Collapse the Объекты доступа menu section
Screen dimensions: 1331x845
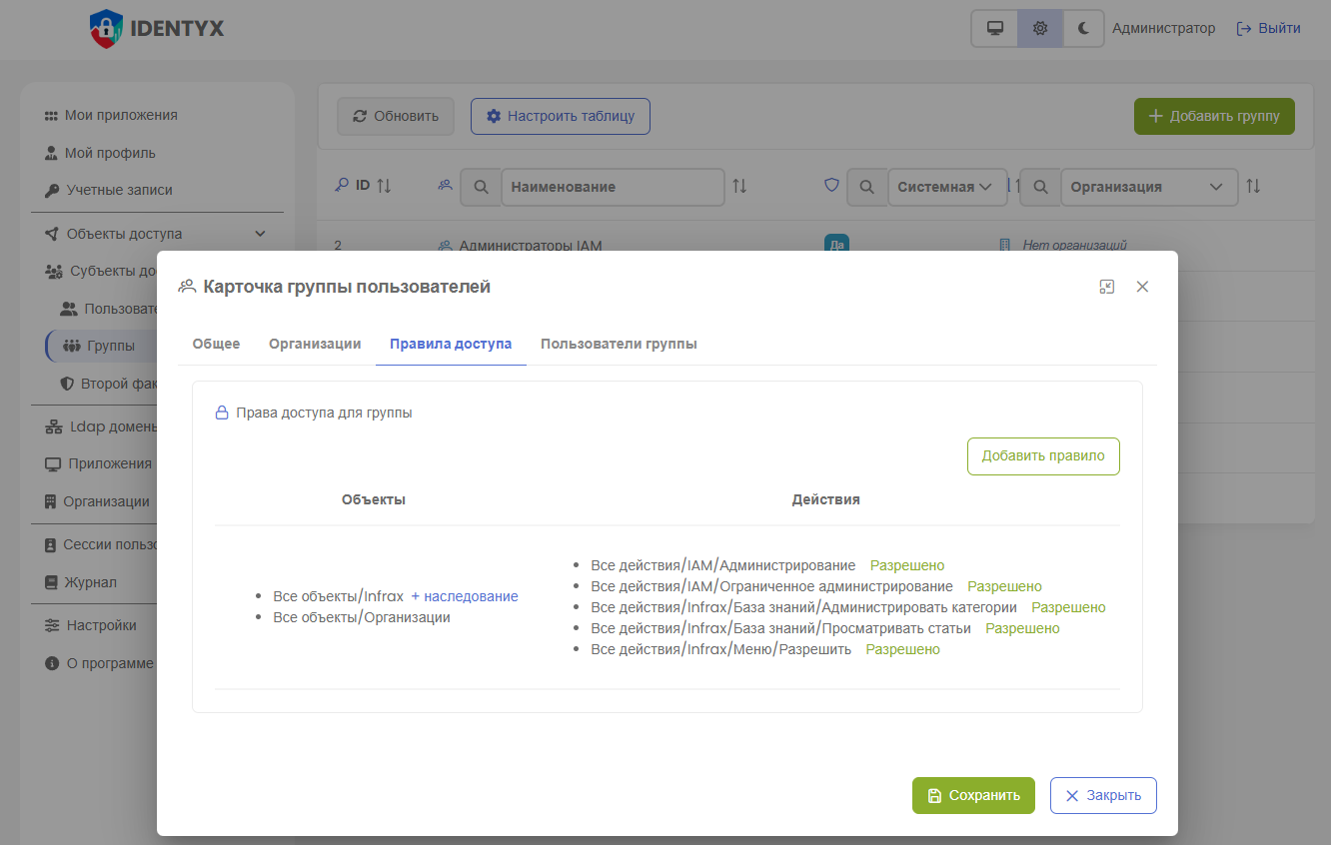[260, 234]
